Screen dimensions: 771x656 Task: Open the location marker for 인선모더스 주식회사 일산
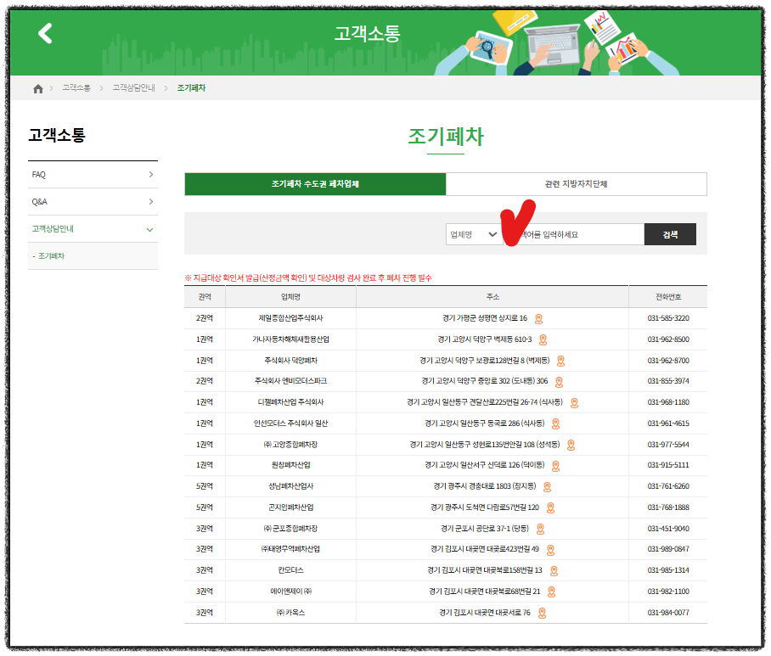pyautogui.click(x=556, y=423)
